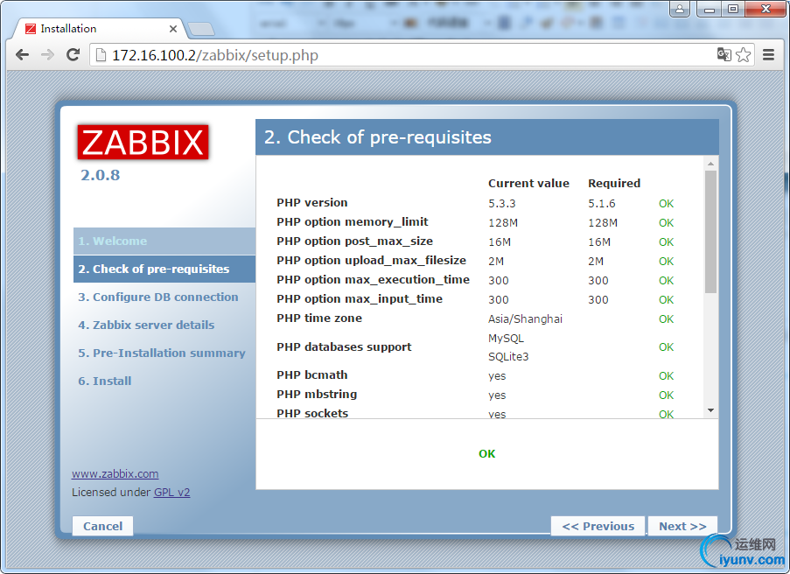Click the PHP option max_input_time label
The image size is (790, 574).
point(360,299)
